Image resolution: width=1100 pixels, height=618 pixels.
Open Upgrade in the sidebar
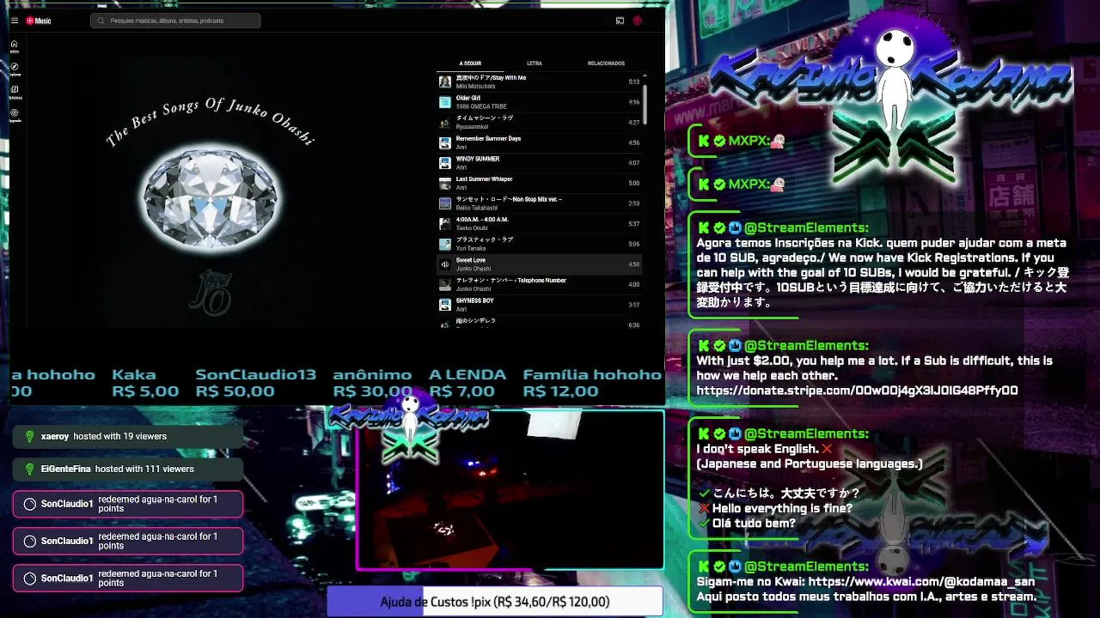point(15,115)
